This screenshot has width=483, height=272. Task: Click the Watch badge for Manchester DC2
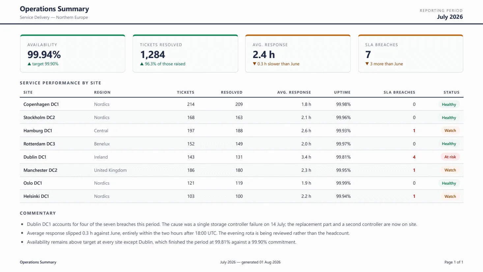tap(450, 170)
